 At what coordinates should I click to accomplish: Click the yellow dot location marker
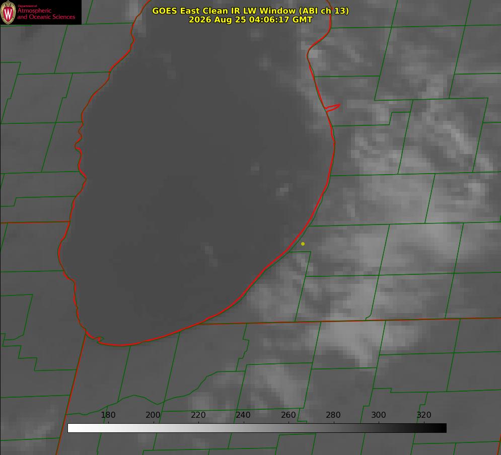click(303, 244)
